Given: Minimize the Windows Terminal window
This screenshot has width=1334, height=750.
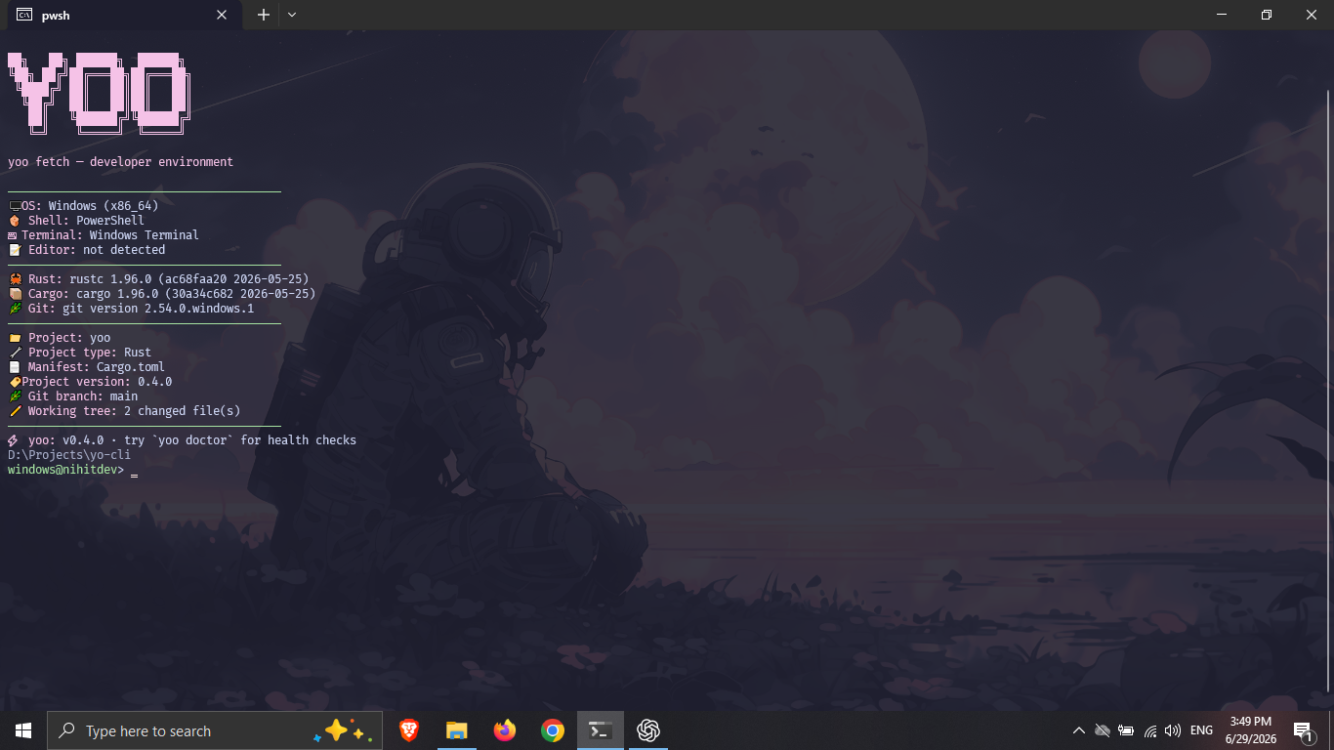Looking at the screenshot, I should coord(1222,15).
